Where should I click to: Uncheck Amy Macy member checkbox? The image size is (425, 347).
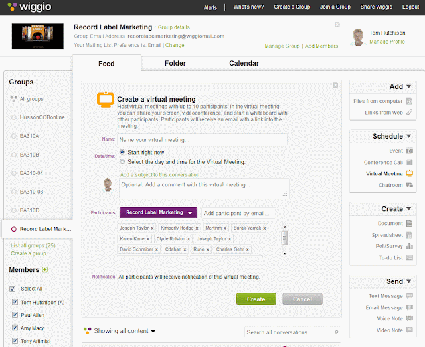tap(15, 328)
